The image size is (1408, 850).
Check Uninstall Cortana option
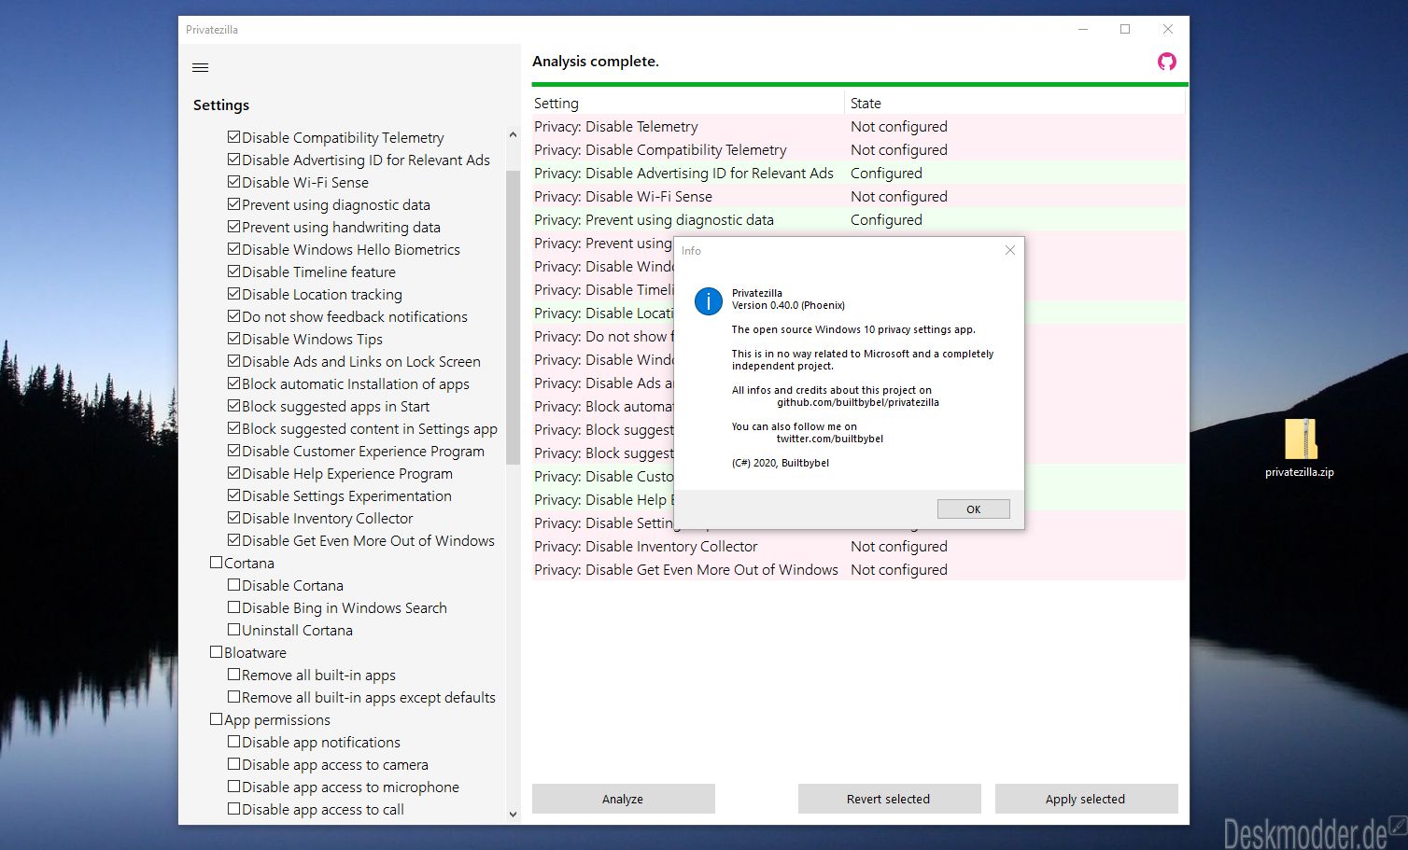[x=234, y=630]
